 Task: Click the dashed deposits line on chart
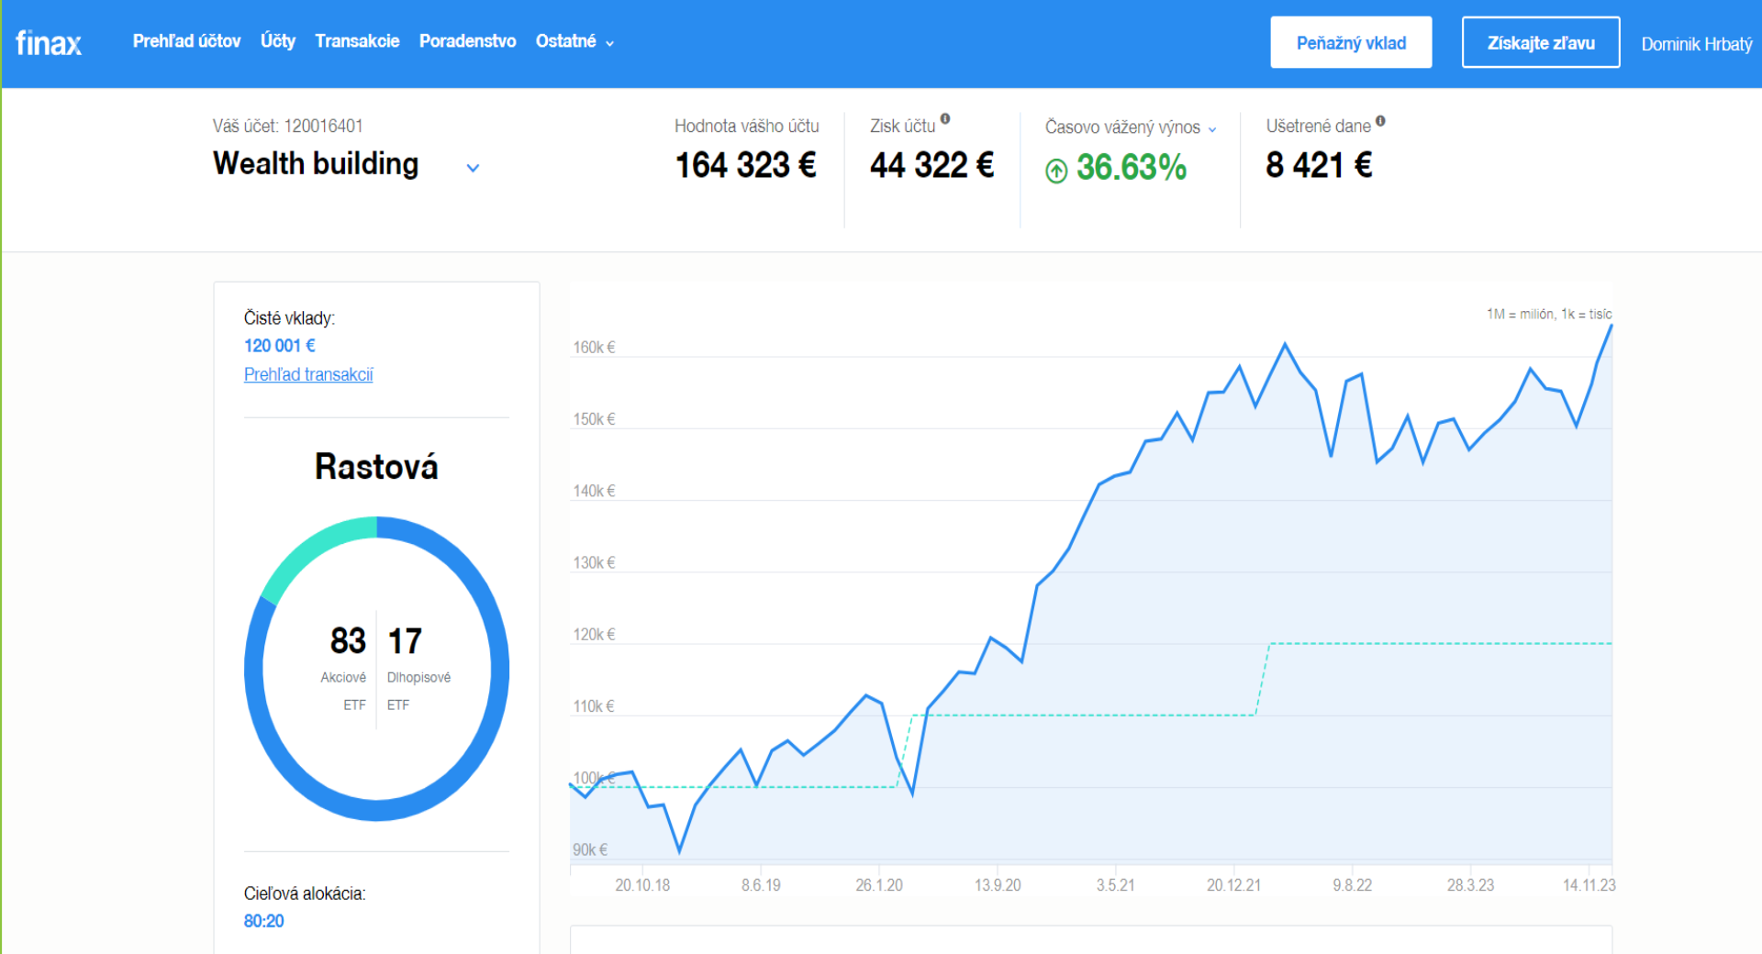(x=1083, y=715)
